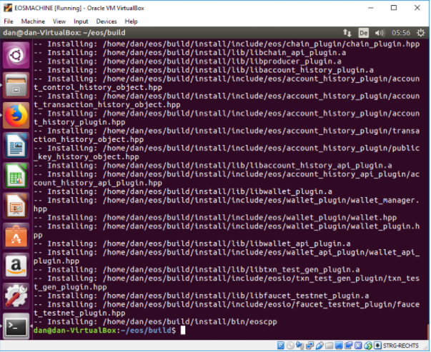Screen dimensions: 431x352
Task: Open the View menu
Action: (59, 21)
